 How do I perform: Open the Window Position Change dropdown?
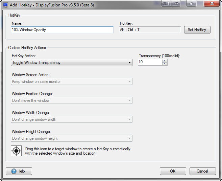[x=72, y=100]
